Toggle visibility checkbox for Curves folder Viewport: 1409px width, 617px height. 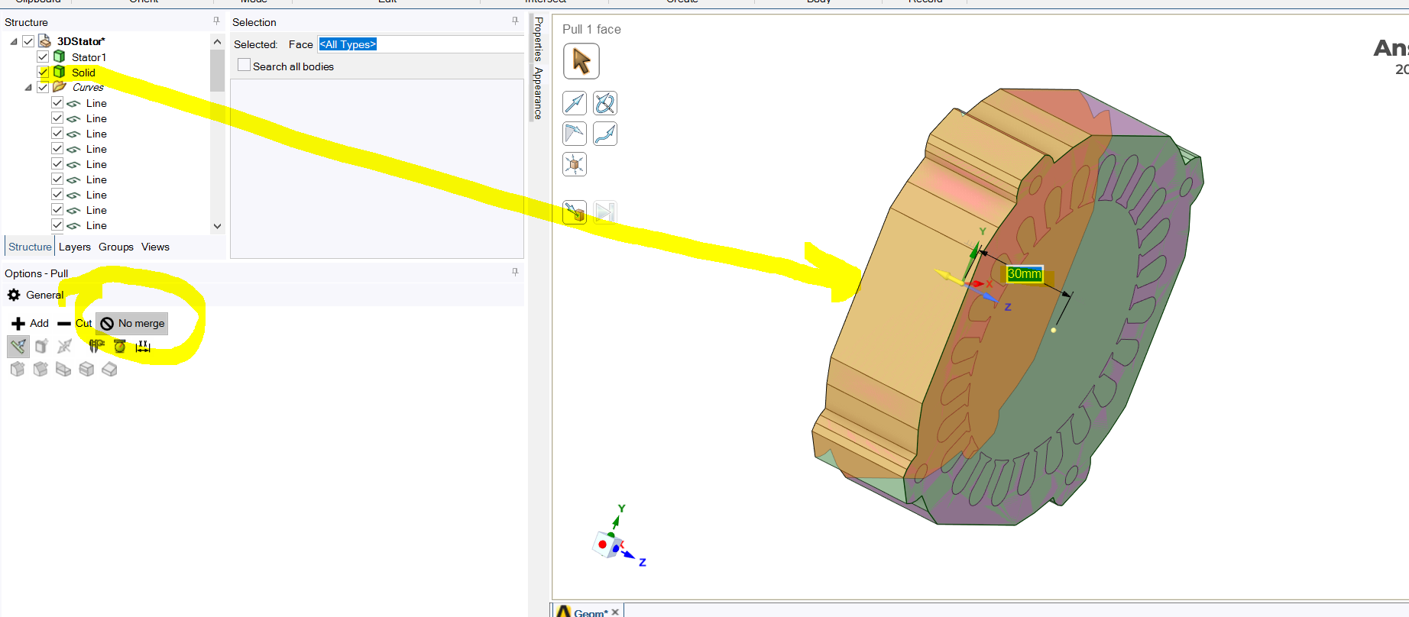pos(43,87)
